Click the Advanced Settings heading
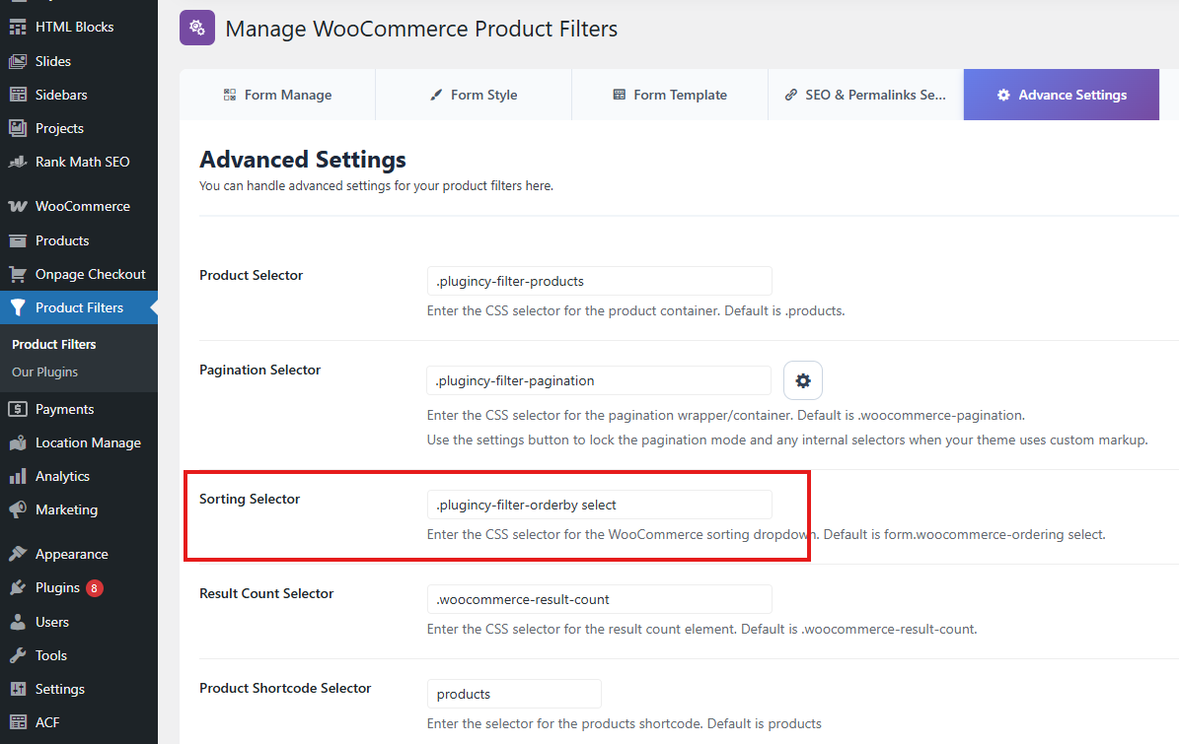 coord(302,160)
